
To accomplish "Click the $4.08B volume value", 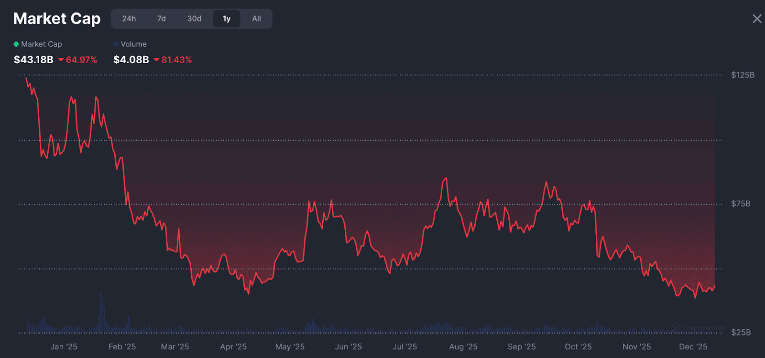I will click(x=131, y=60).
